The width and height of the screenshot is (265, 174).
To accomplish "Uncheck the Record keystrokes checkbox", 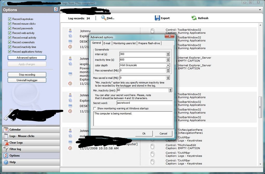I will 10,19.
